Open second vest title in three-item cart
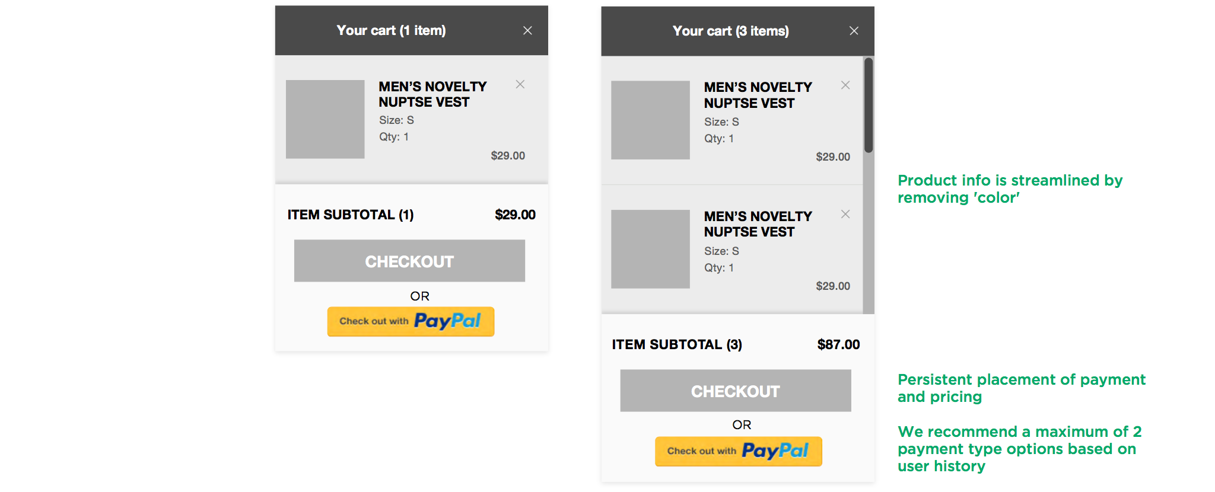This screenshot has width=1215, height=492. click(x=758, y=224)
